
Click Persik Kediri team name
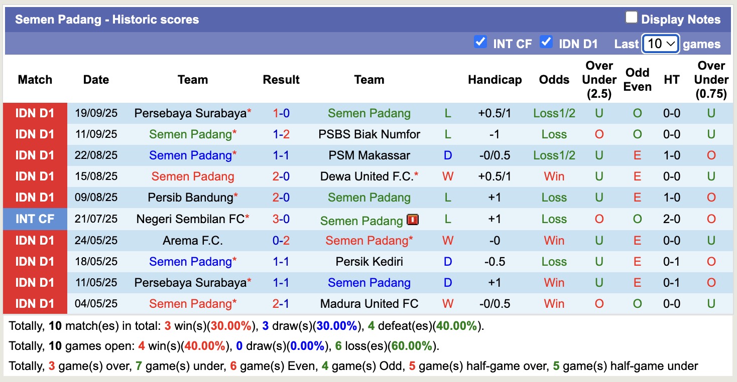click(x=369, y=262)
